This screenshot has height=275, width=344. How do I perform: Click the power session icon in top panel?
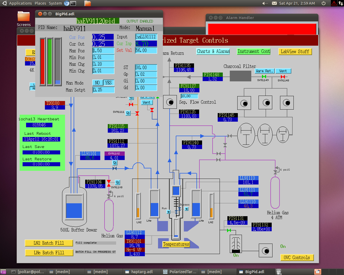click(x=324, y=3)
